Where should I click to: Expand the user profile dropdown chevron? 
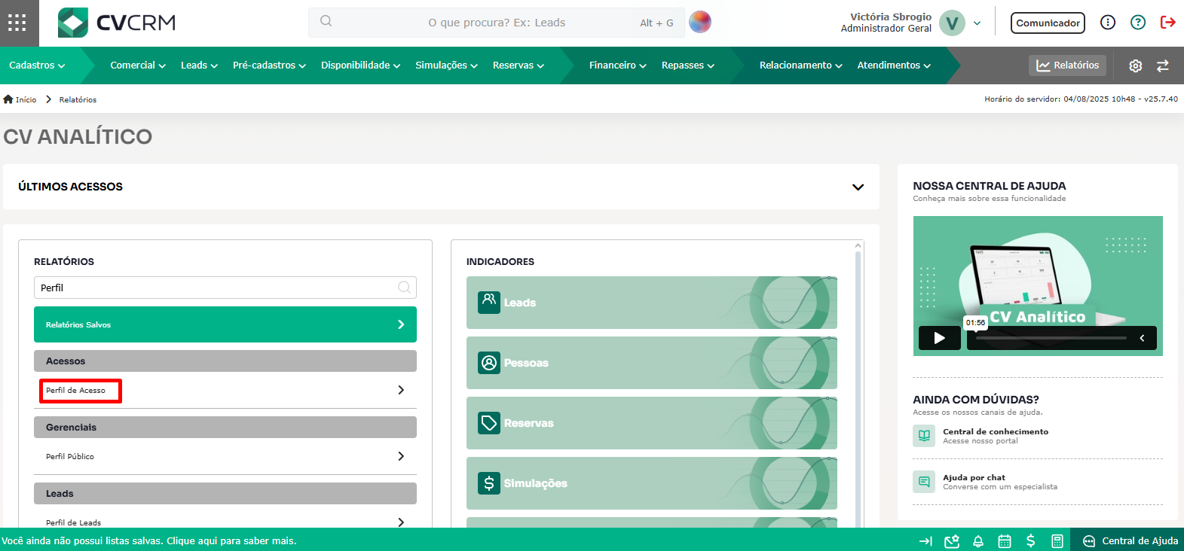[977, 23]
